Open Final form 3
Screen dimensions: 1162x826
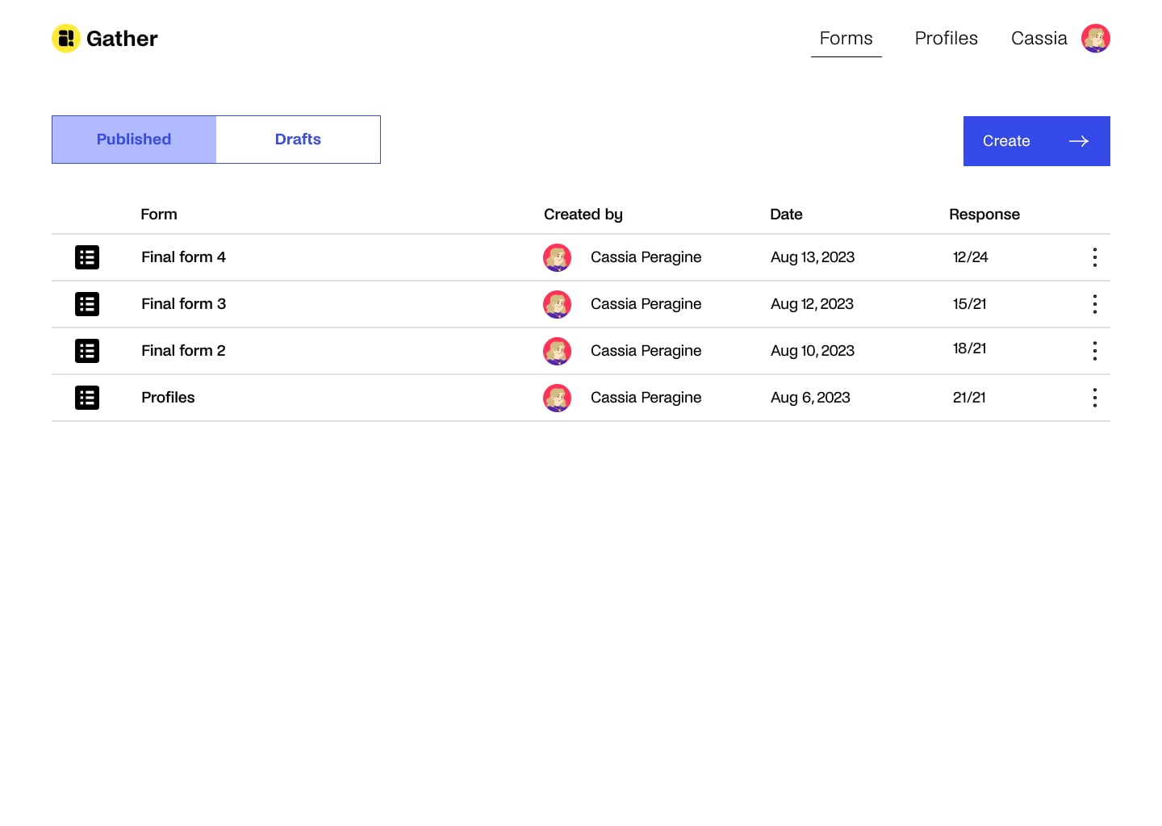183,304
